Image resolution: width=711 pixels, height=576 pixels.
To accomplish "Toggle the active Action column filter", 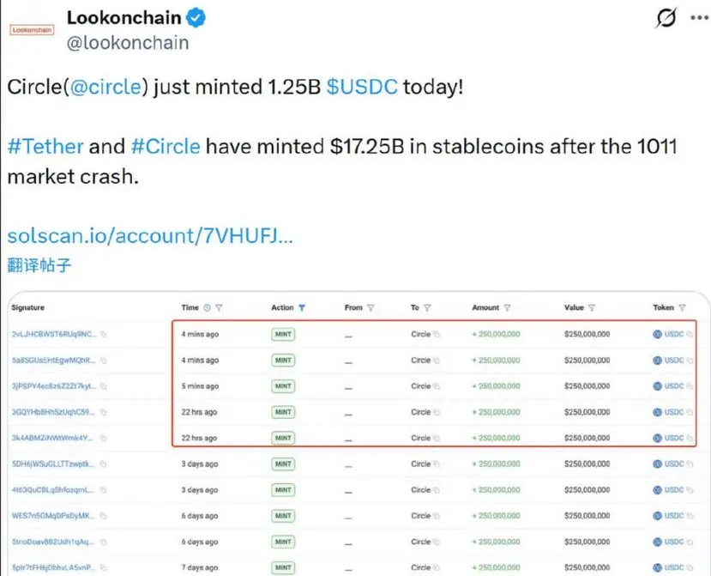I will coord(302,307).
